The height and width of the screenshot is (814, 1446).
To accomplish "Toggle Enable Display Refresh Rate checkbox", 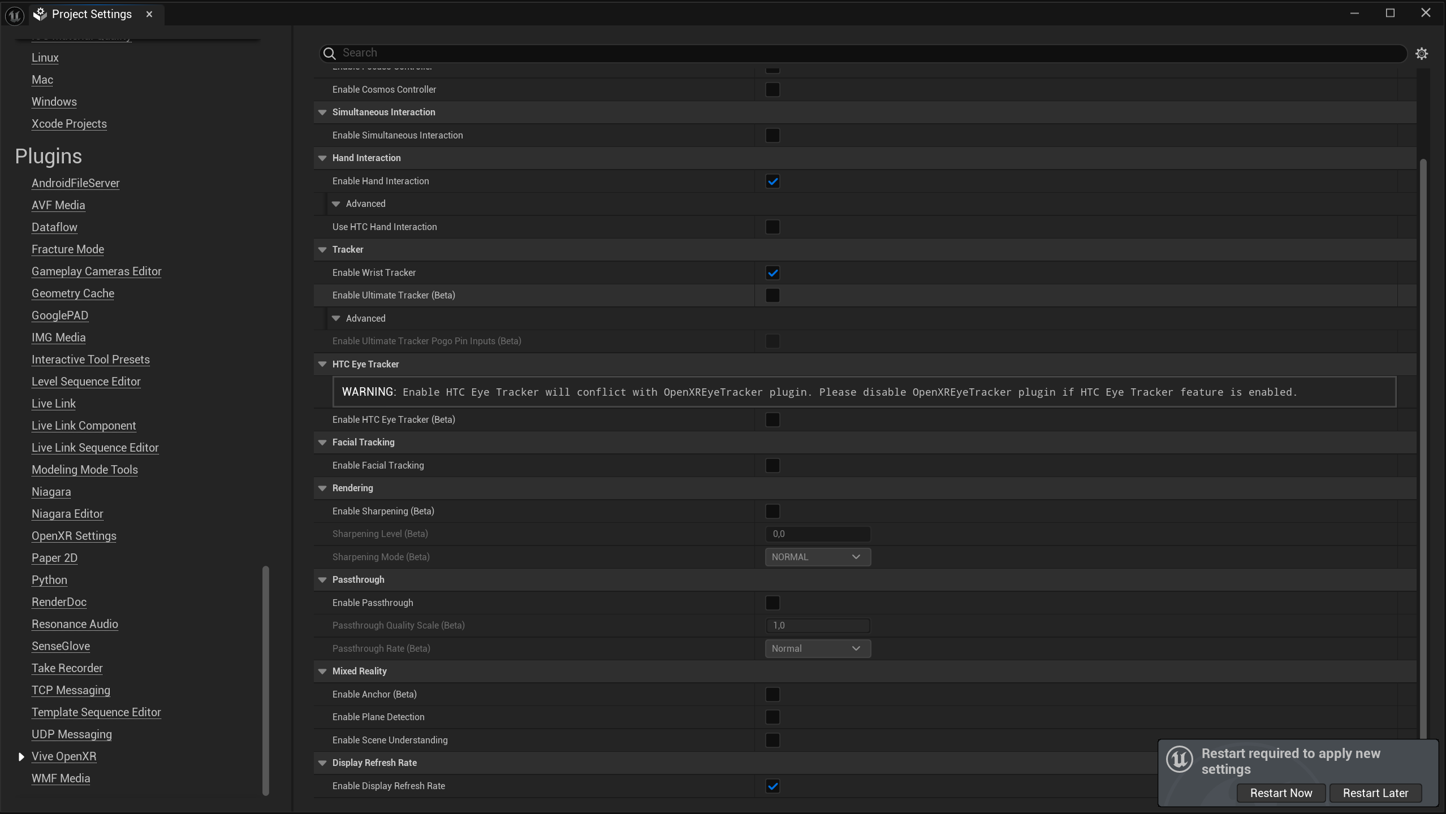I will 772,785.
